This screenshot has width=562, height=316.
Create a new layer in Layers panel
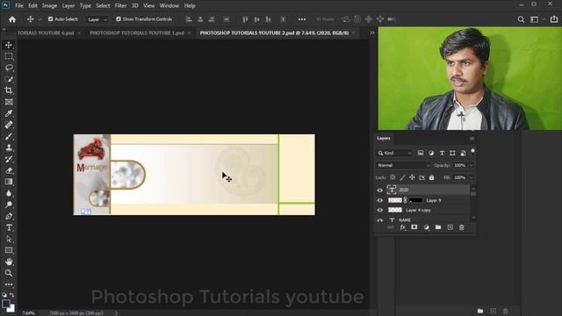click(450, 227)
